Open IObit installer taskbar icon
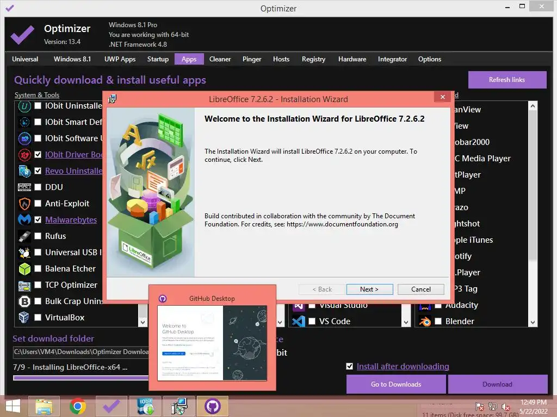The height and width of the screenshot is (417, 557). (146, 406)
